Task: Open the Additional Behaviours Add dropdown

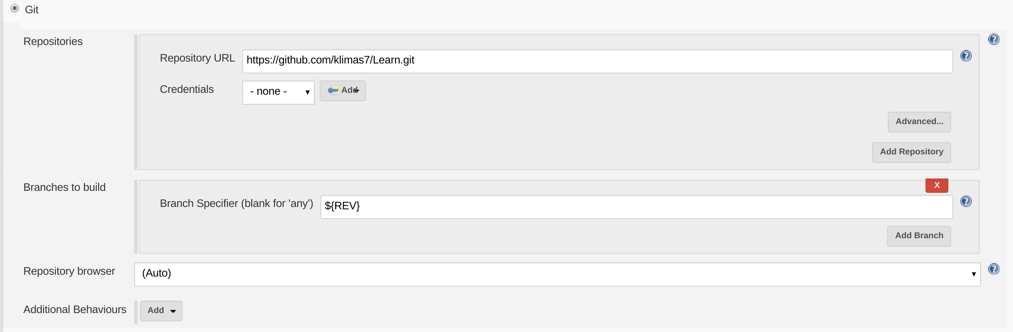Action: pos(161,311)
